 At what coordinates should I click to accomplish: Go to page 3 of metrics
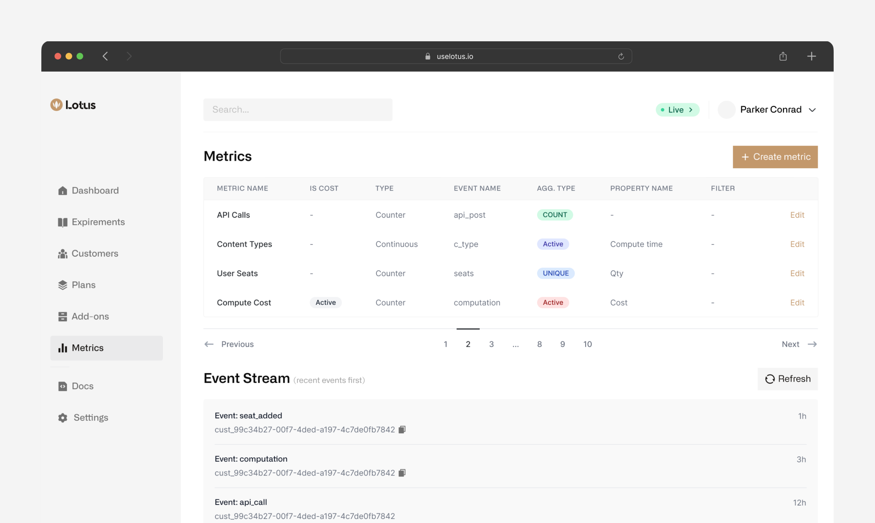coord(491,344)
